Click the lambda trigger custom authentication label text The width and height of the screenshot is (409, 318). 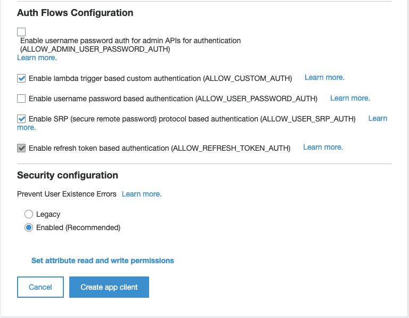(x=160, y=78)
